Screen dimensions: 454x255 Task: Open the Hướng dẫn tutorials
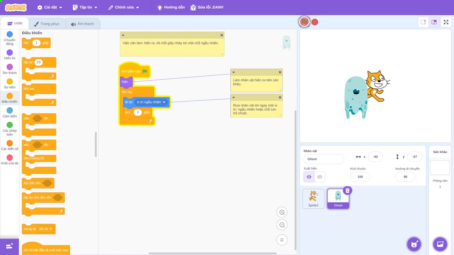click(x=170, y=7)
